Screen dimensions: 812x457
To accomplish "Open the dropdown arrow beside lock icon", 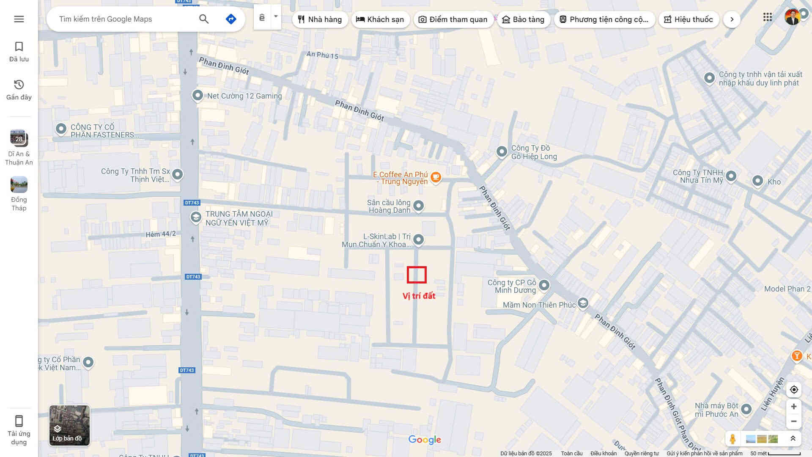I will pyautogui.click(x=276, y=17).
